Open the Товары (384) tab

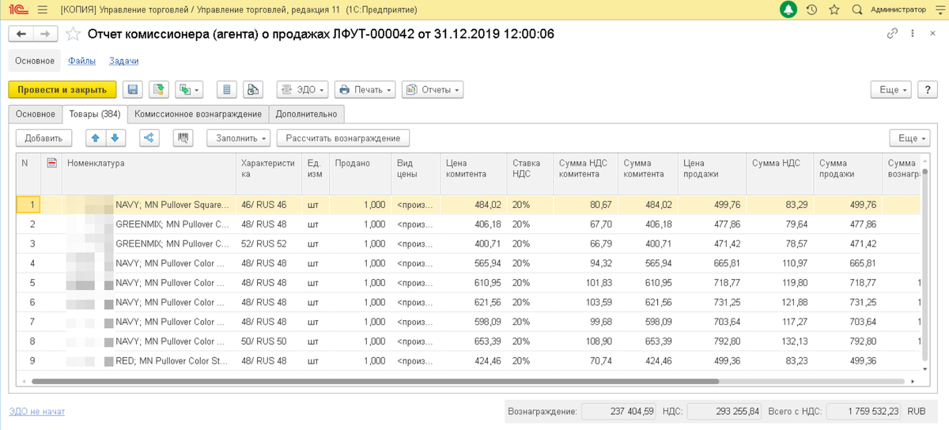[x=95, y=114]
